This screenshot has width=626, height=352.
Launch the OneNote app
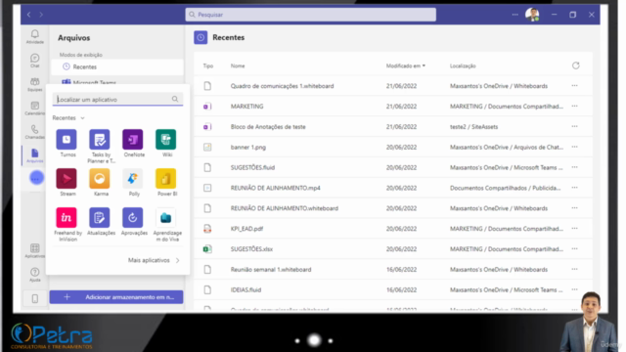point(133,139)
